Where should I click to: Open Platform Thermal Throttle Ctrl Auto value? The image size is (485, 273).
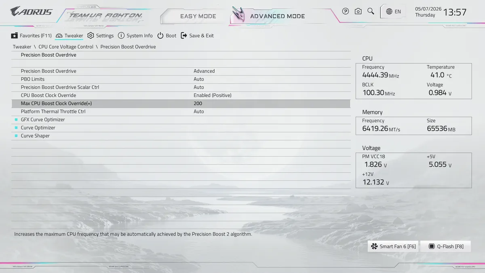tap(199, 112)
